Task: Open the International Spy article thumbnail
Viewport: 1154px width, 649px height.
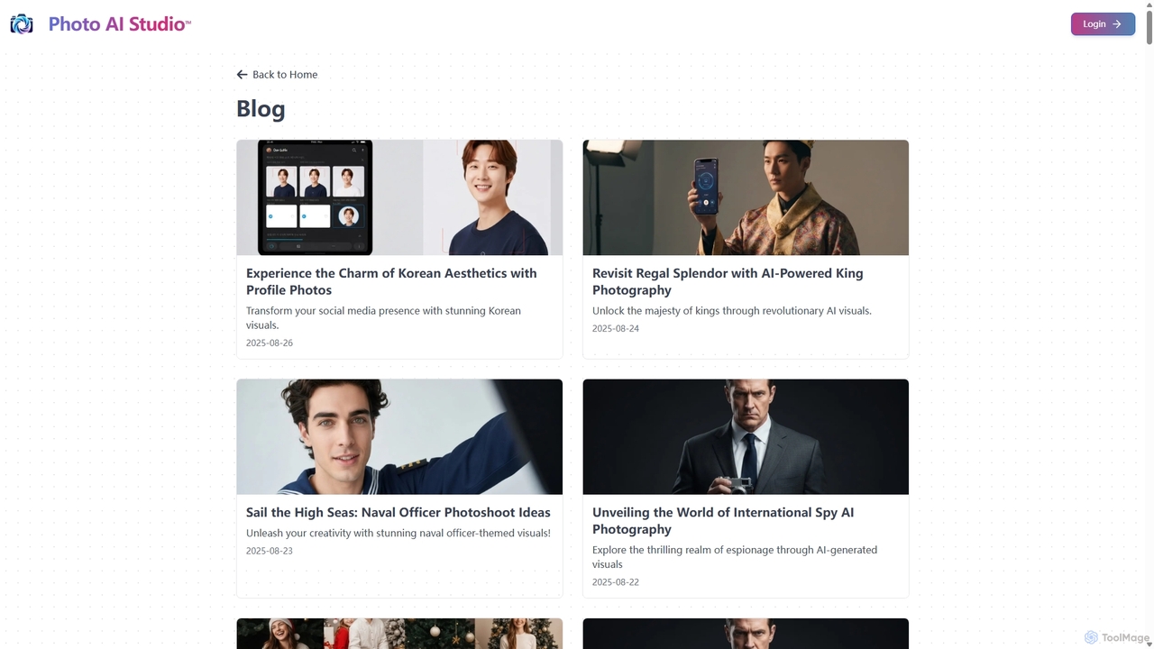Action: click(x=746, y=436)
